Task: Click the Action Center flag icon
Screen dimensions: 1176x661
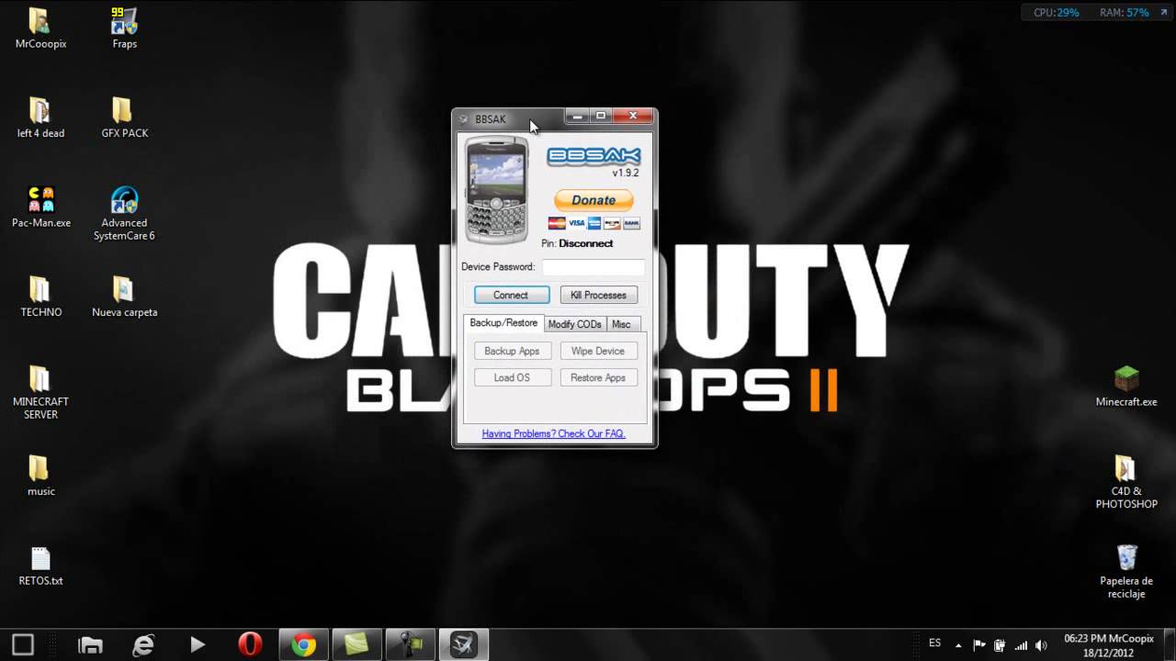Action: 979,645
